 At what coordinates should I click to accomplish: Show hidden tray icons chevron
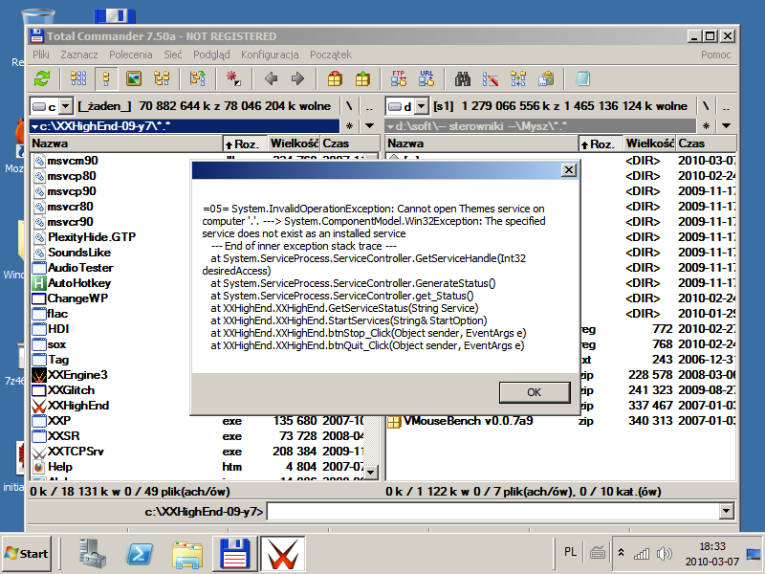621,553
